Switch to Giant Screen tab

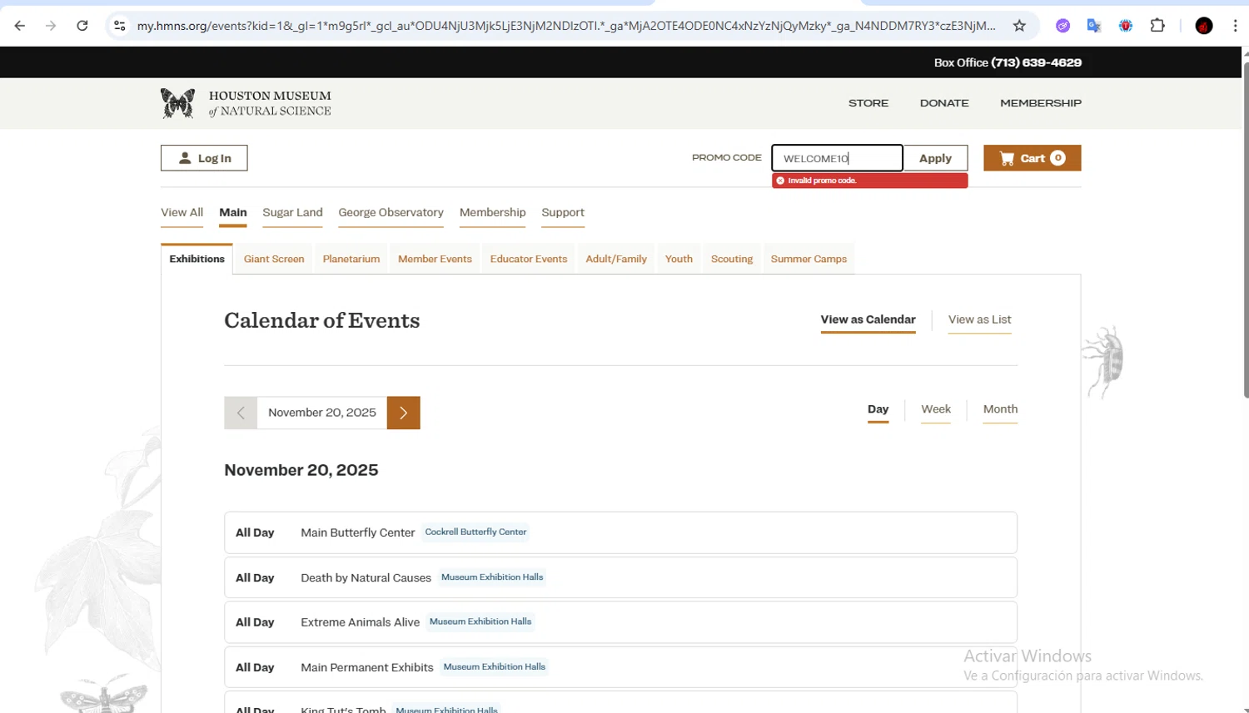click(274, 259)
